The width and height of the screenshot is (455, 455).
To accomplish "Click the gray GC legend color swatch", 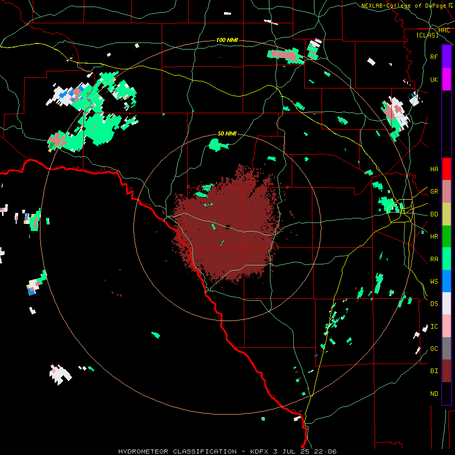I will pos(446,348).
